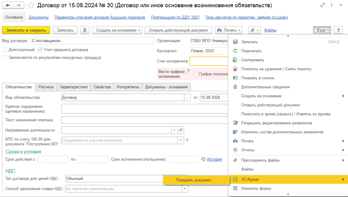The image size is (348, 197).
Task: Click the paperclip attach files toolbar button
Action: (x=255, y=30)
